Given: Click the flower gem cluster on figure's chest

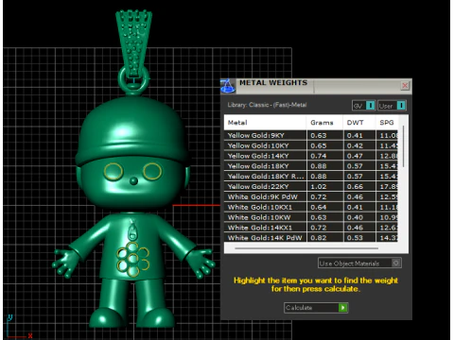Looking at the screenshot, I should 132,259.
